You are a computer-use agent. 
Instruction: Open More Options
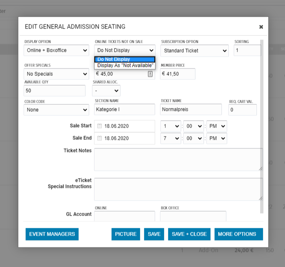[x=239, y=234]
